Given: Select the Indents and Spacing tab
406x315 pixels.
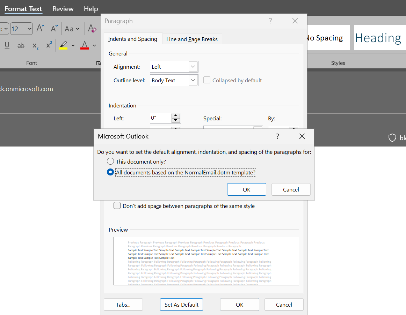Looking at the screenshot, I should tap(133, 39).
